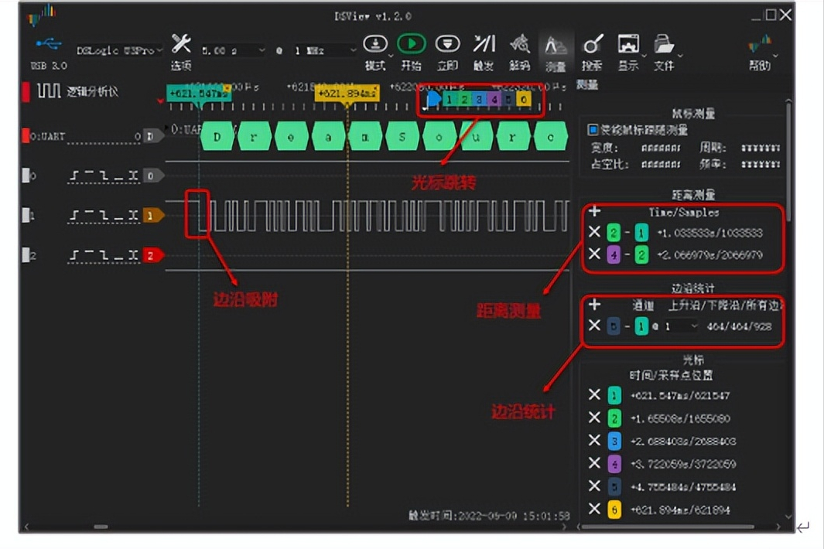Enable the mouse-follow measurement checkbox

tap(593, 129)
